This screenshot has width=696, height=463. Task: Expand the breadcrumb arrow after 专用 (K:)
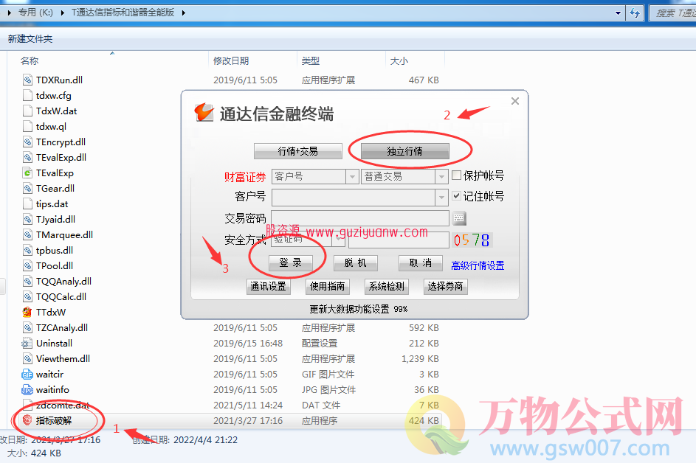click(x=62, y=13)
